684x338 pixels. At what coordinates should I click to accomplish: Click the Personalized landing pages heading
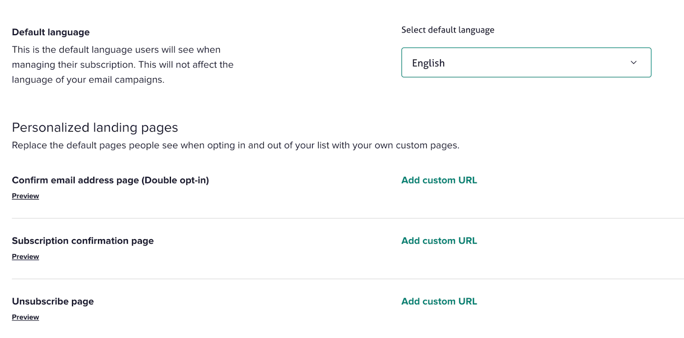(x=95, y=128)
